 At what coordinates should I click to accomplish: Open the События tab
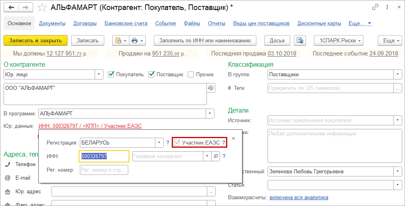(x=166, y=24)
